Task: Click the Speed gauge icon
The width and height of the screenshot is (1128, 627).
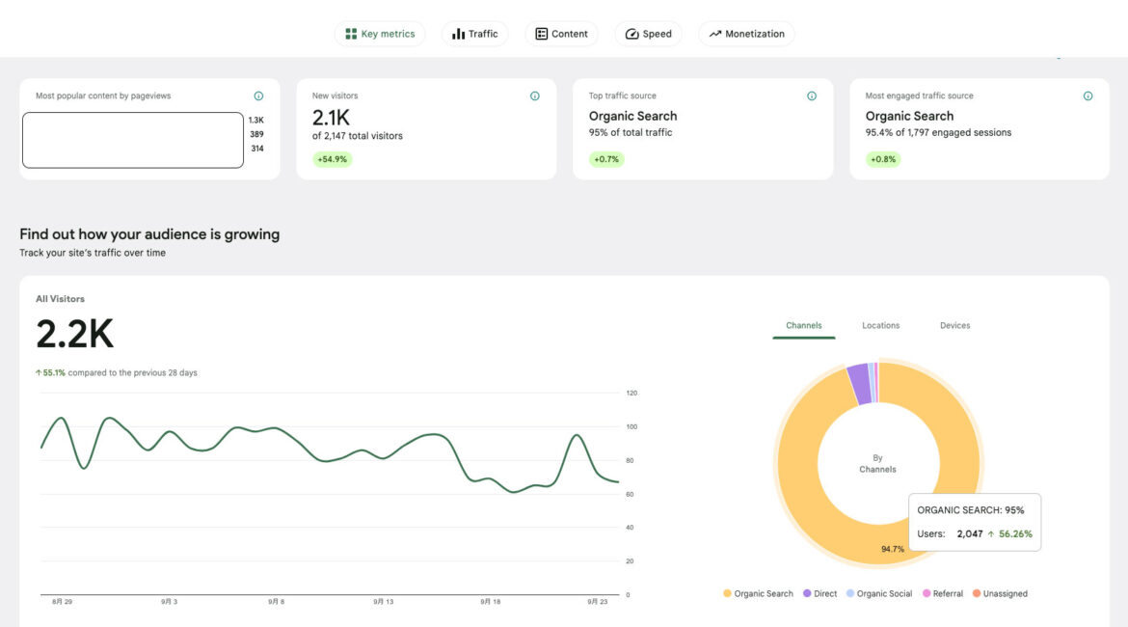Action: [631, 34]
